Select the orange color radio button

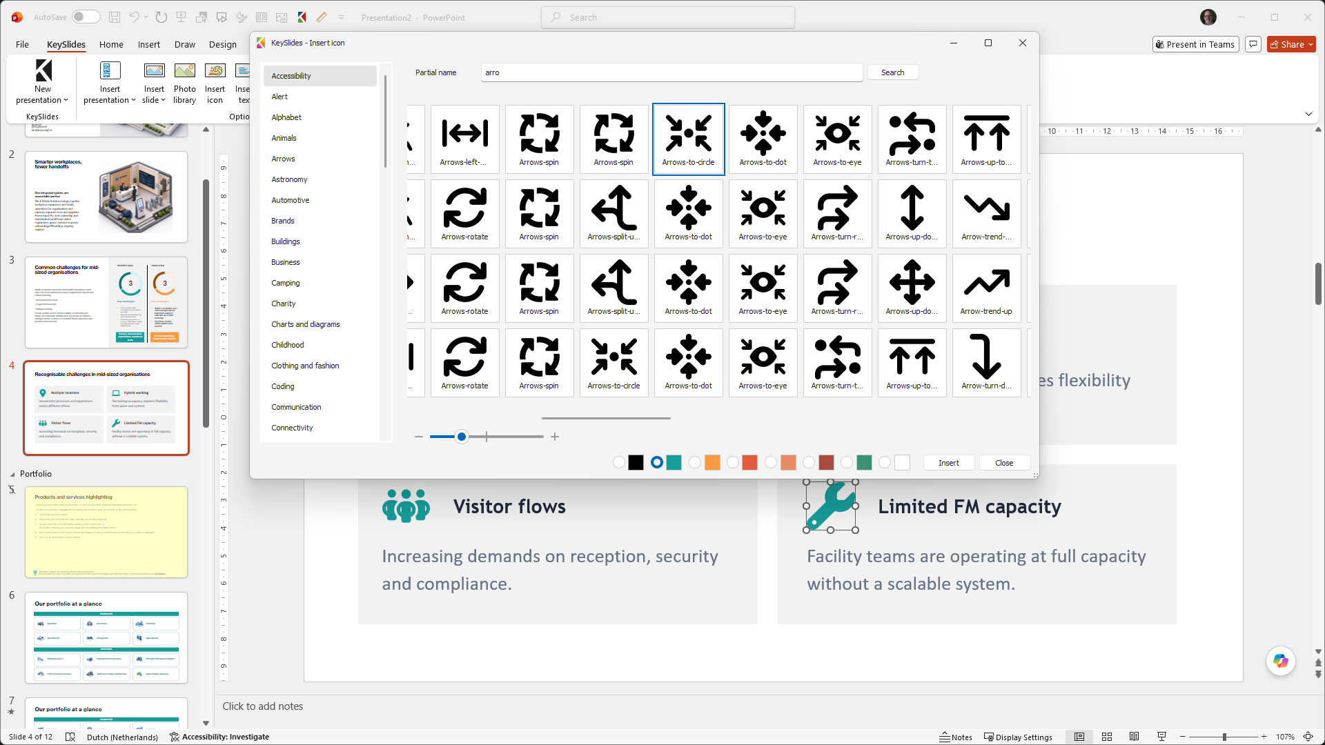coord(695,463)
